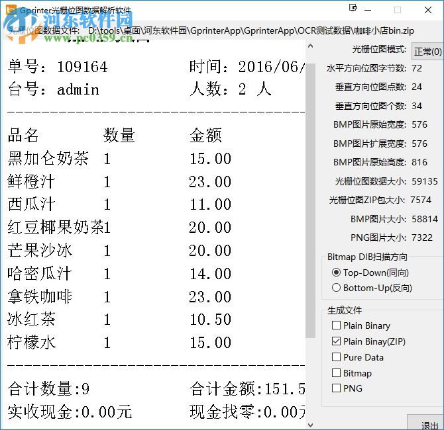Click the 576 value of BMP图片扩展宽度

[419, 144]
